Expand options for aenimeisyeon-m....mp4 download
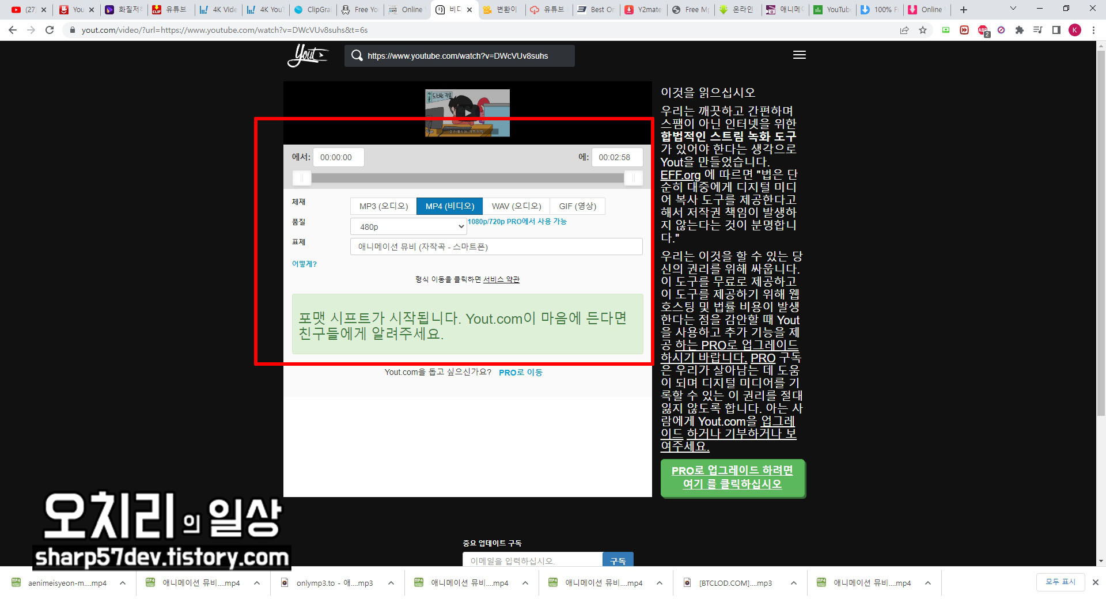 pyautogui.click(x=123, y=583)
